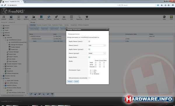Viewport: 175px width, 106px height.
Task: Open the Storage toolbar icon
Action: 34,17
